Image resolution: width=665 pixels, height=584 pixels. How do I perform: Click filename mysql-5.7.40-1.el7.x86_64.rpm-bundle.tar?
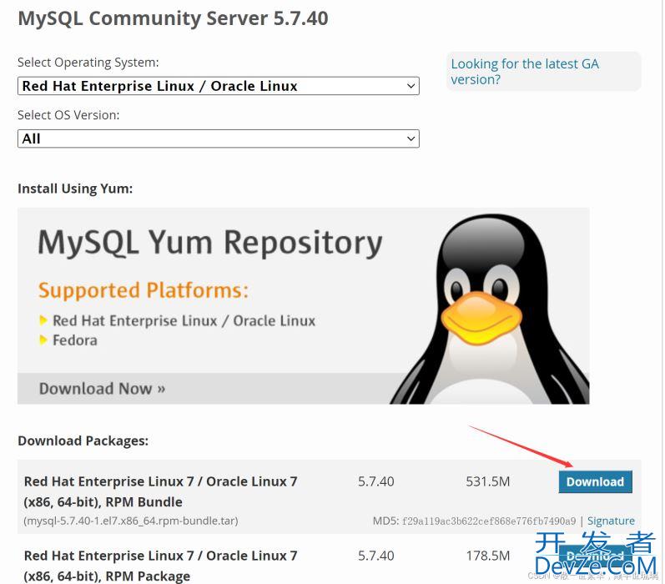pos(131,521)
